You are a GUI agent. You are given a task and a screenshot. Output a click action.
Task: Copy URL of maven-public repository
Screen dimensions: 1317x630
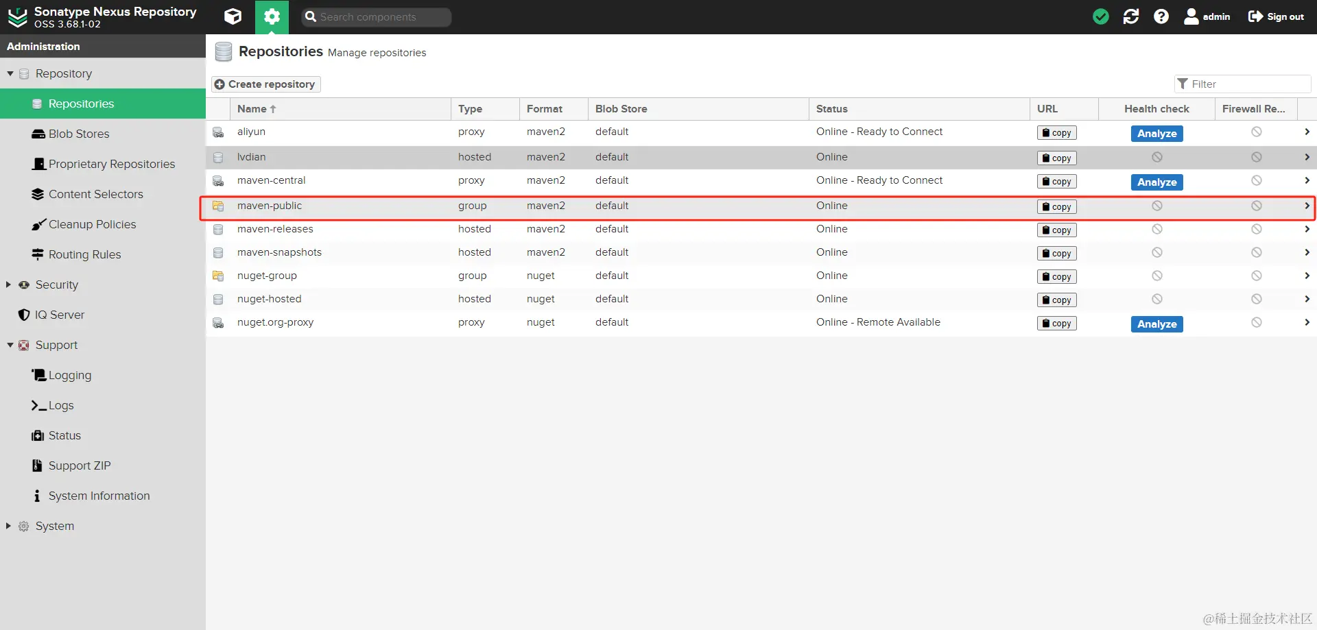coord(1056,207)
